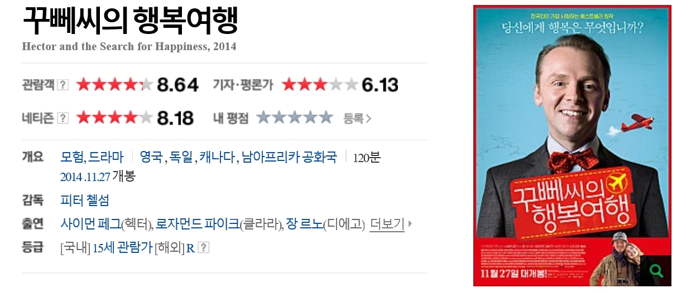Open actress 로자먼드 파이크 profile
The width and height of the screenshot is (691, 293).
pyautogui.click(x=197, y=224)
